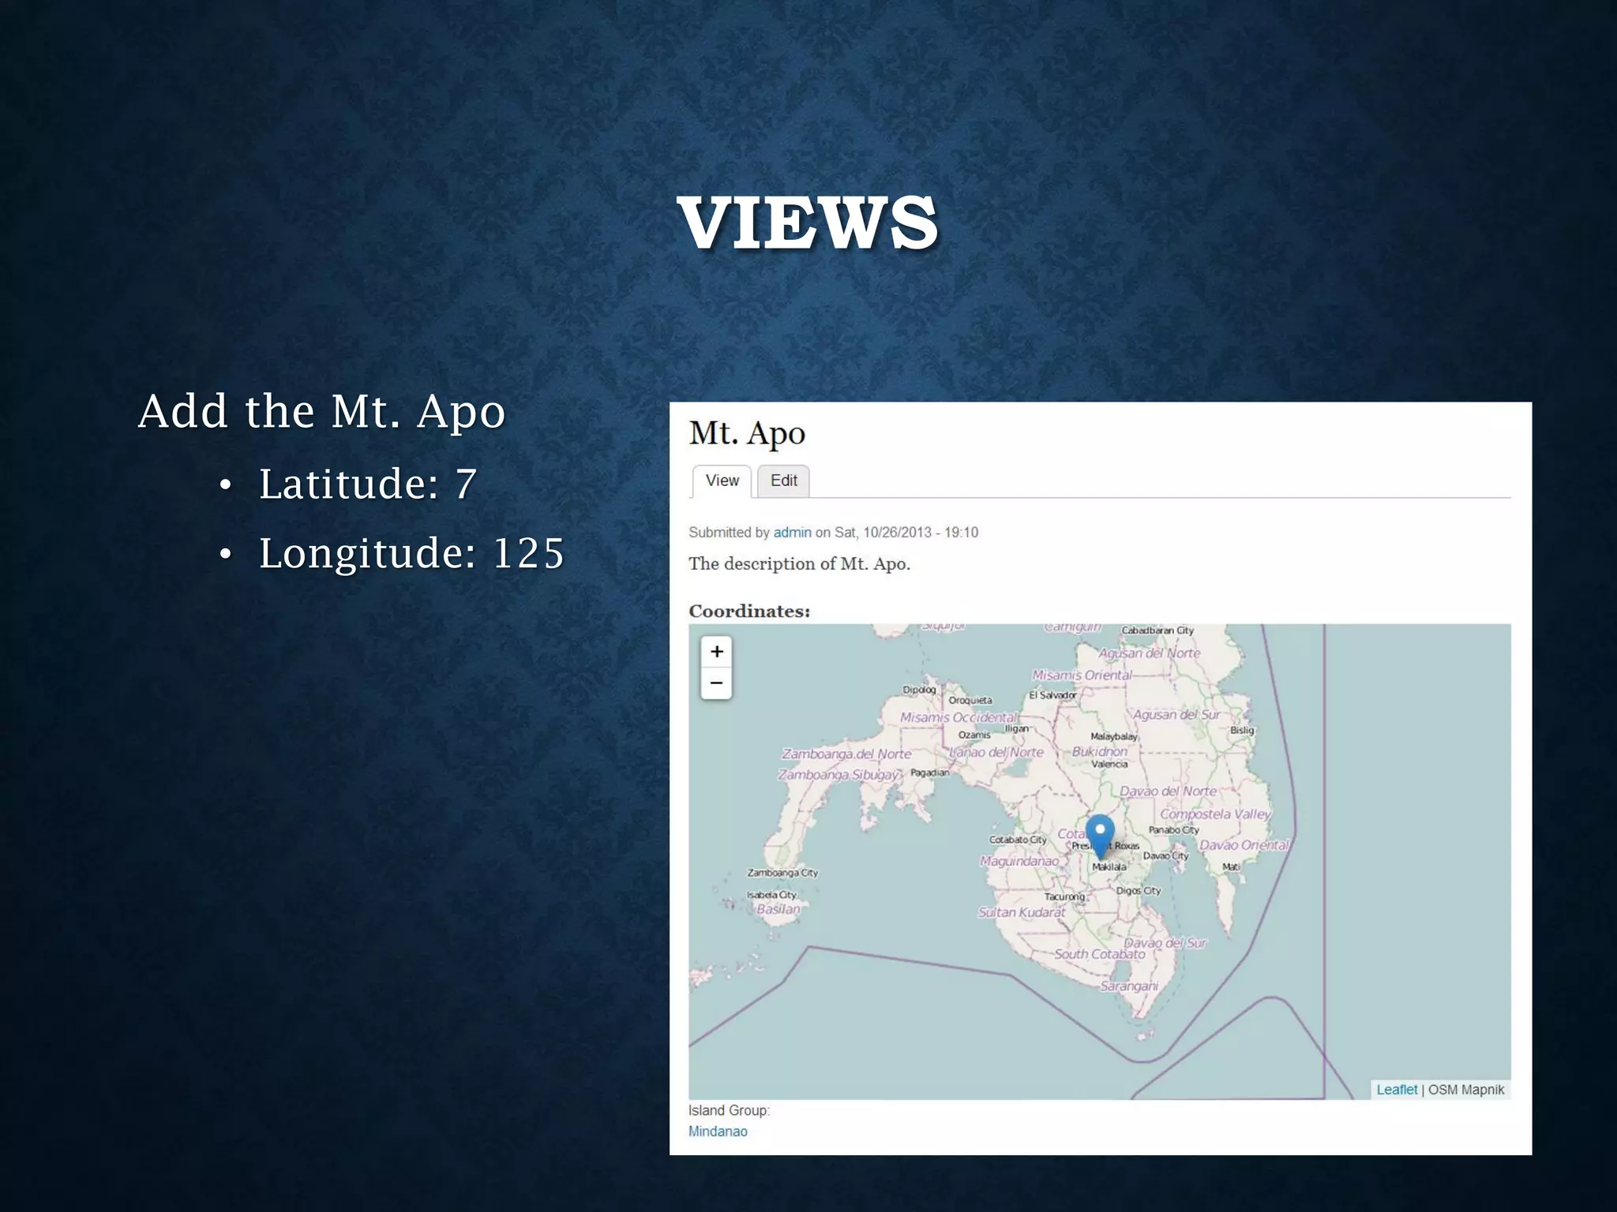Click the Zamboanga City label on map

[782, 873]
